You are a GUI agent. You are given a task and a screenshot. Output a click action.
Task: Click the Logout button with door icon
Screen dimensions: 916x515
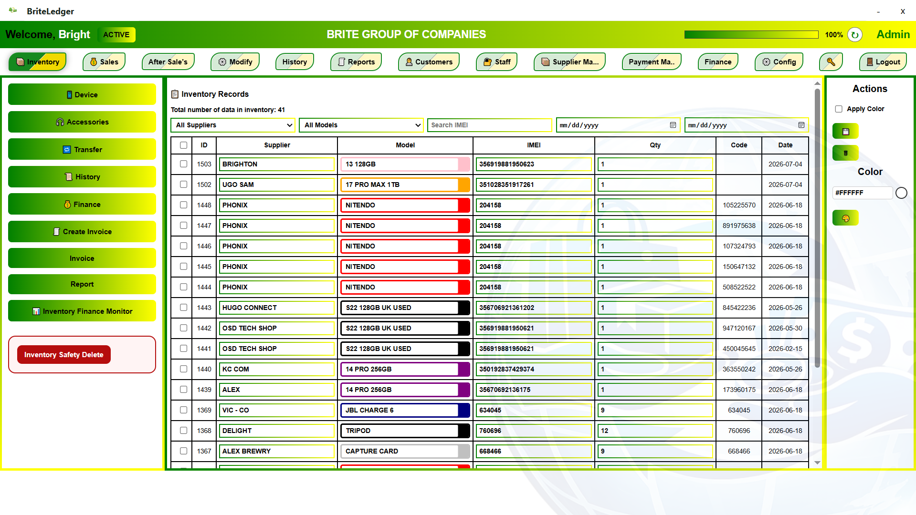pyautogui.click(x=883, y=62)
